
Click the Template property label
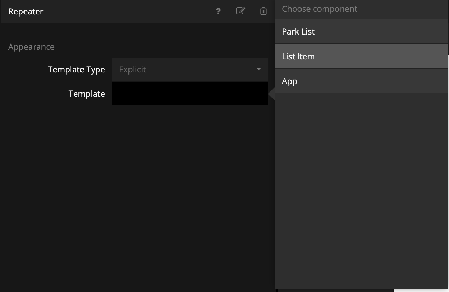(x=87, y=94)
